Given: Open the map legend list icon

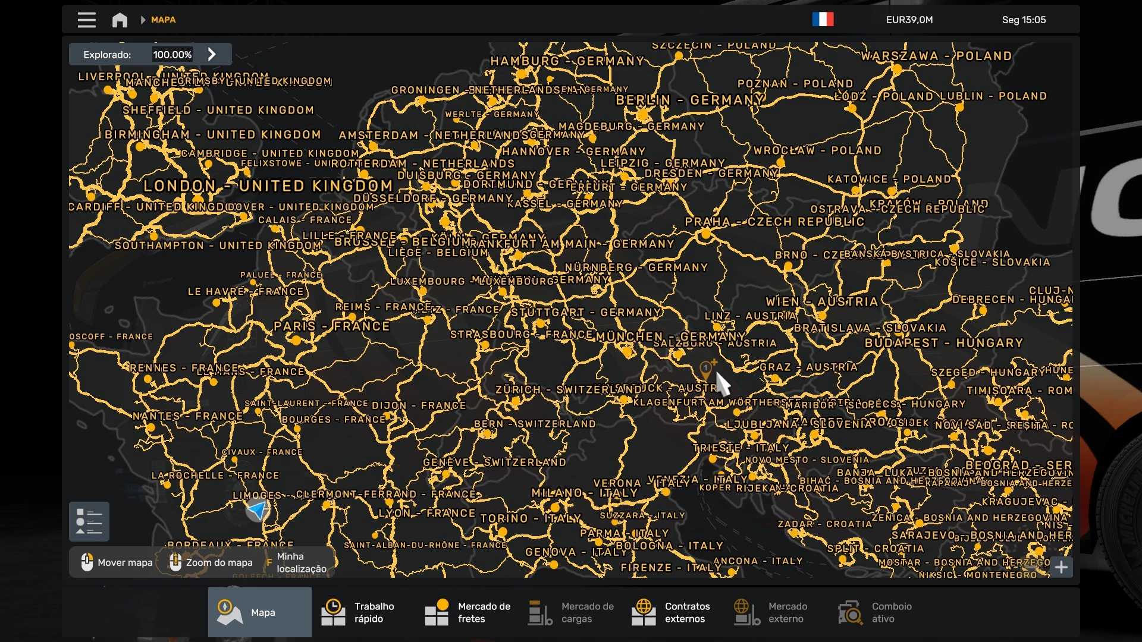Looking at the screenshot, I should [x=89, y=521].
